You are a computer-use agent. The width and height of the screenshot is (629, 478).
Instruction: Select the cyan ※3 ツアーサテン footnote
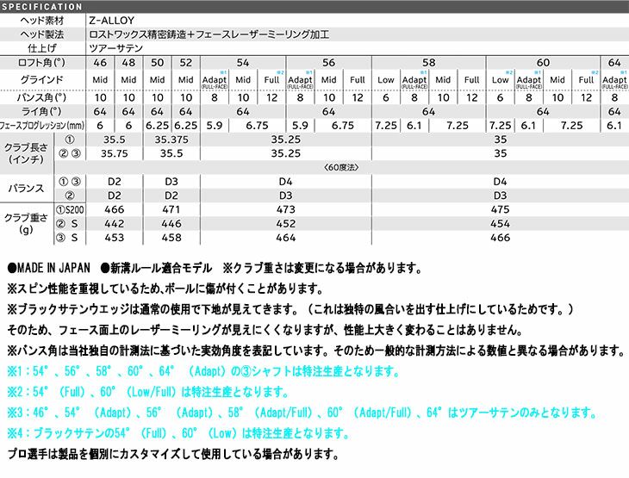[x=314, y=413]
